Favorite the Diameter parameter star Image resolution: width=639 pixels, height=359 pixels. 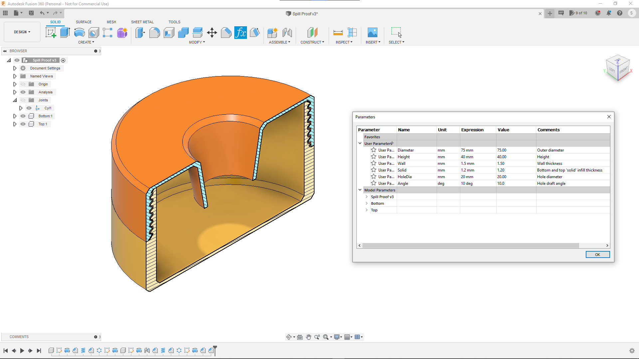point(374,150)
